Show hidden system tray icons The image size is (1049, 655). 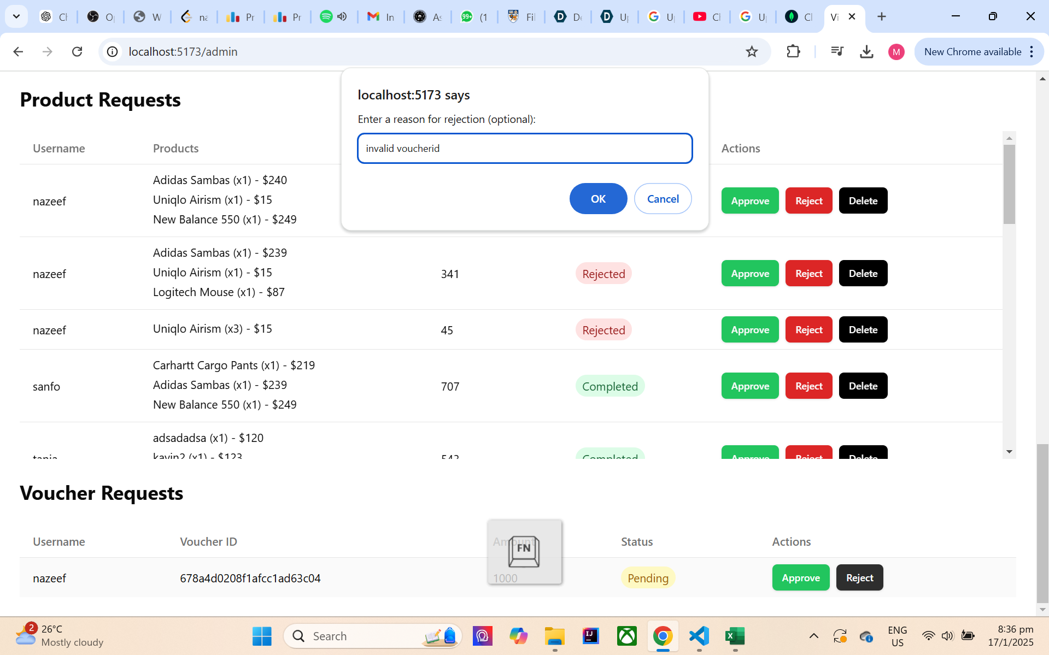(813, 636)
